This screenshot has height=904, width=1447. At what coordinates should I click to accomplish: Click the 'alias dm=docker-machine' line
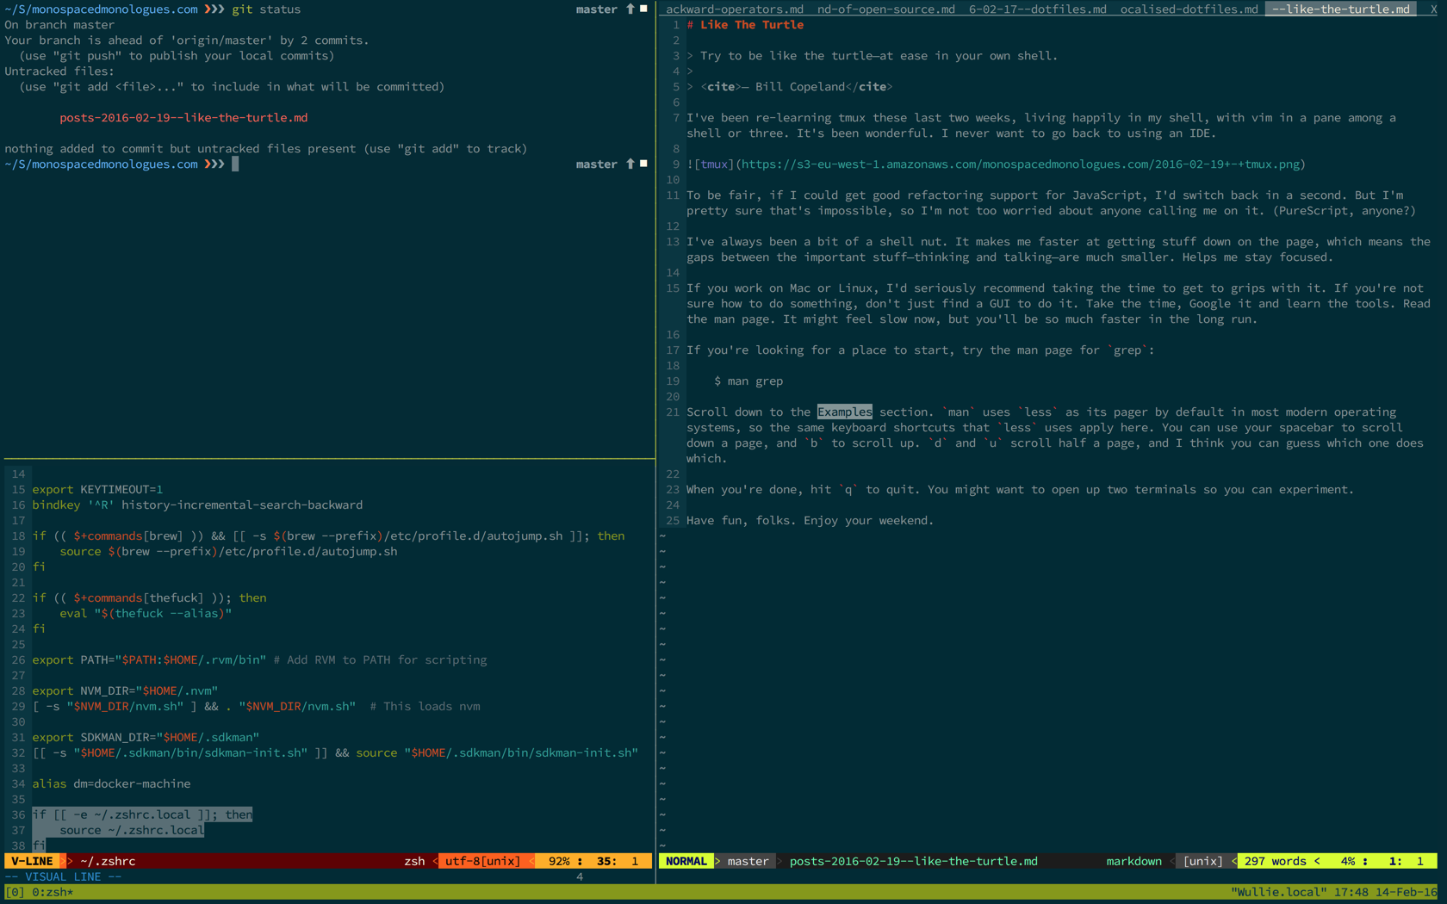pos(111,784)
